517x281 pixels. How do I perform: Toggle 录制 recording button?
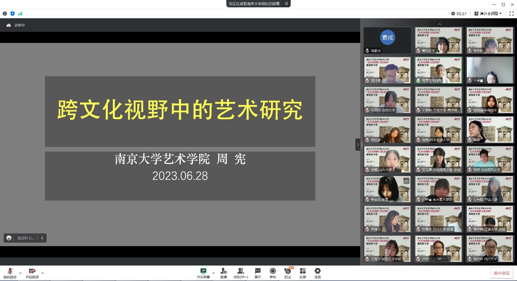point(272,272)
